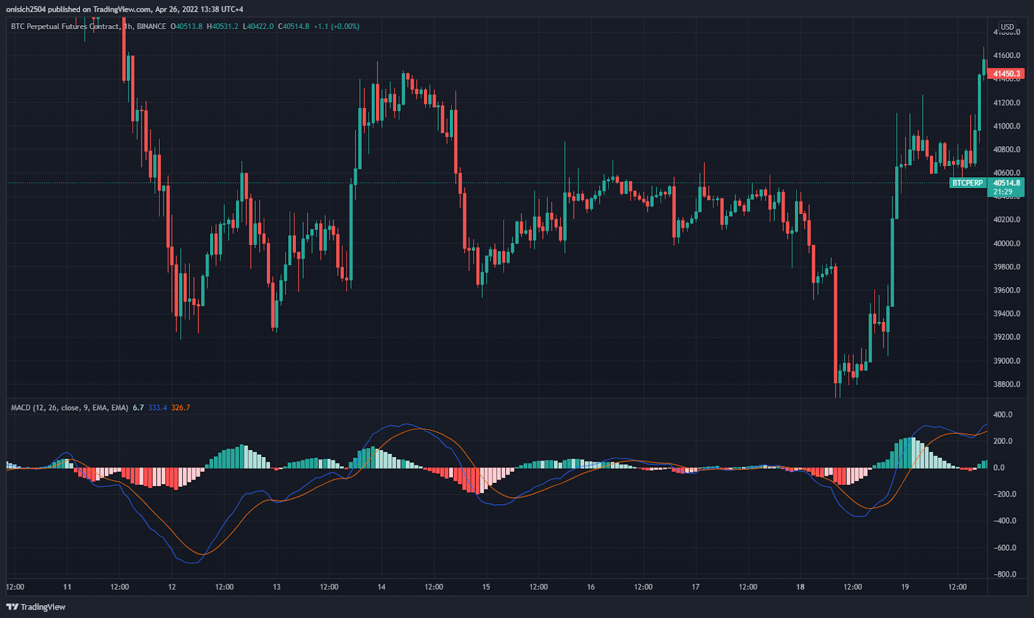Click the date label 17 on the time axis
Image resolution: width=1034 pixels, height=618 pixels.
[x=695, y=587]
